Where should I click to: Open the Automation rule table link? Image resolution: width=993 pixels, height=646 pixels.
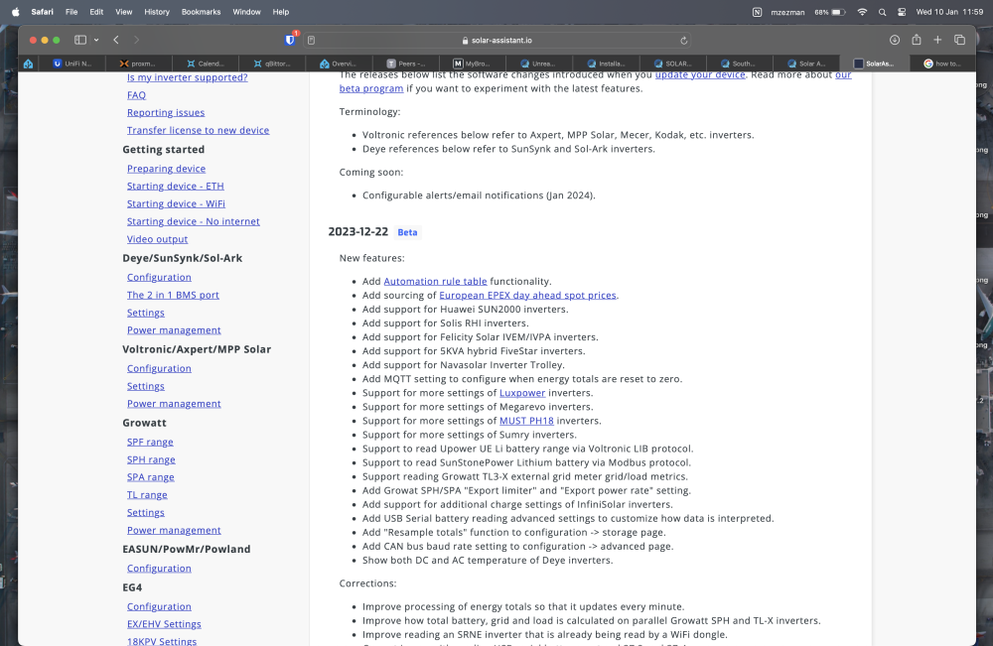(x=435, y=281)
